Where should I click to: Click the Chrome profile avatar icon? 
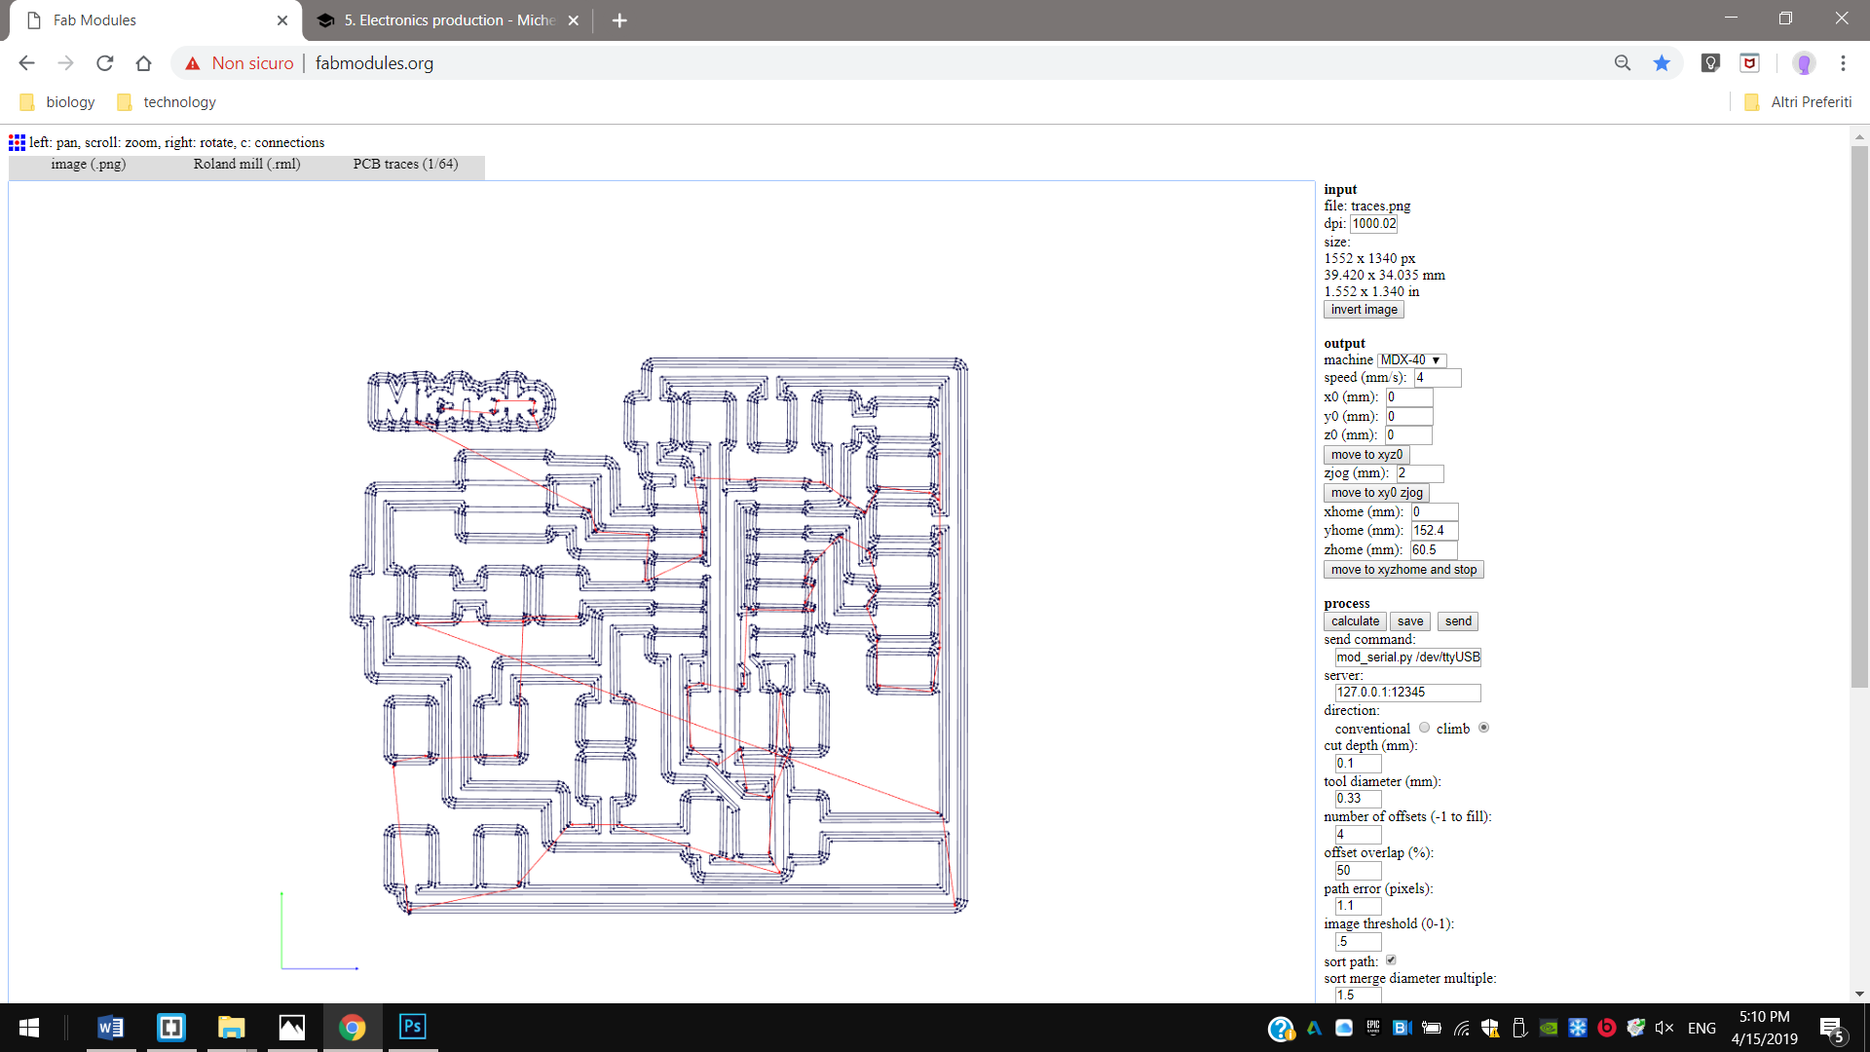pos(1804,63)
